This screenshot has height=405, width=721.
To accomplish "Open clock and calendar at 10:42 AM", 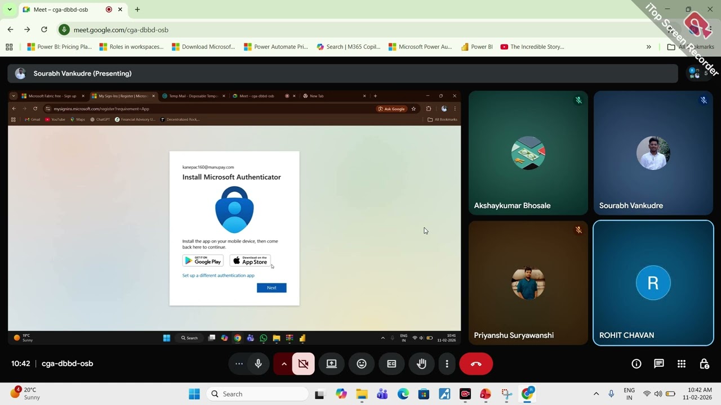I will 697,394.
